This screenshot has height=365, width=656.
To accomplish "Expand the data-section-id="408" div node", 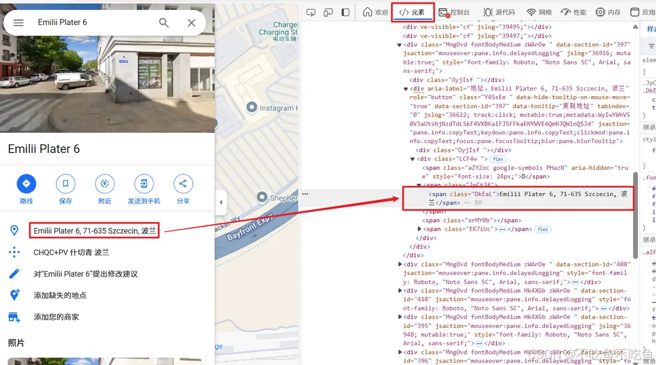I will point(400,264).
